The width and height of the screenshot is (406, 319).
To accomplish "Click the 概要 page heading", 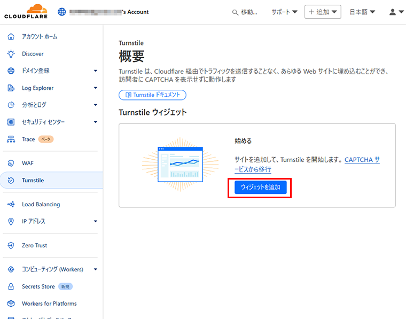I will [x=131, y=56].
